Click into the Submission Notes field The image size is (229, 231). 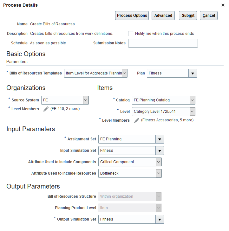point(163,43)
